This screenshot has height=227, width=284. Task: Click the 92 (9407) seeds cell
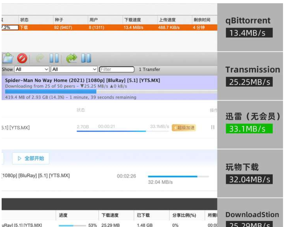[63, 27]
